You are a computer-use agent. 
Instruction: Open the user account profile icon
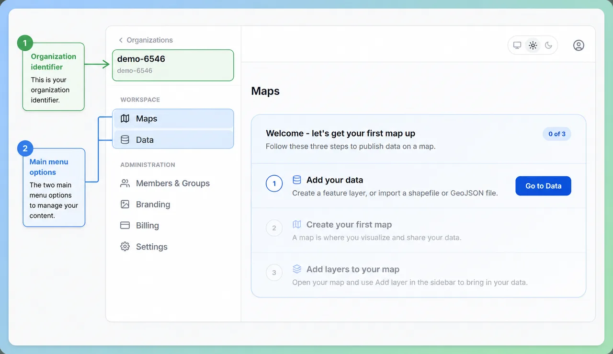click(x=579, y=46)
